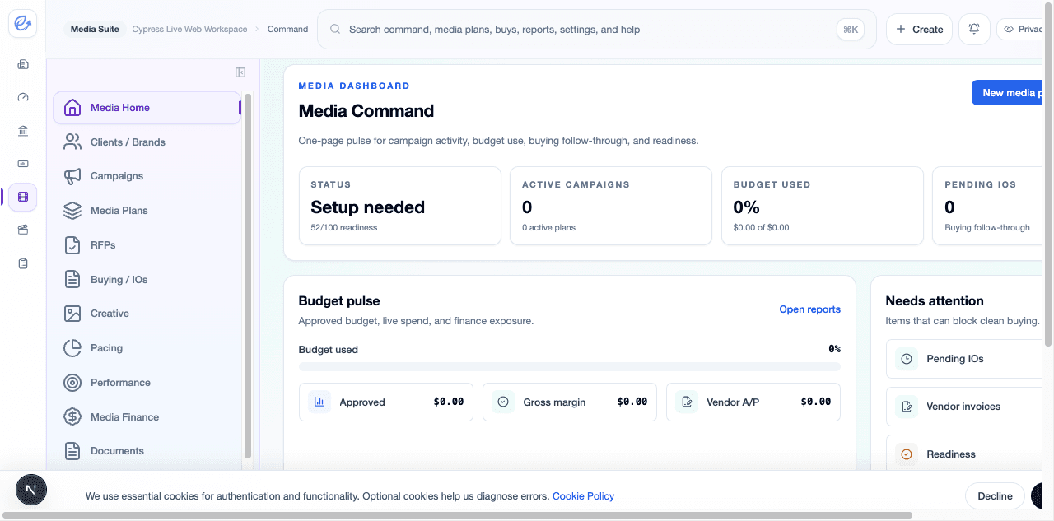Click the Clients / Brands people icon

[x=72, y=142]
